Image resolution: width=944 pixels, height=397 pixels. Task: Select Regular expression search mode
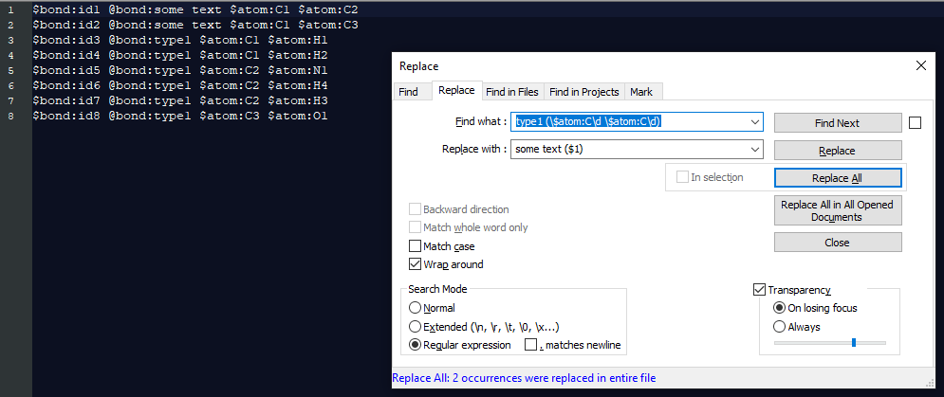415,345
